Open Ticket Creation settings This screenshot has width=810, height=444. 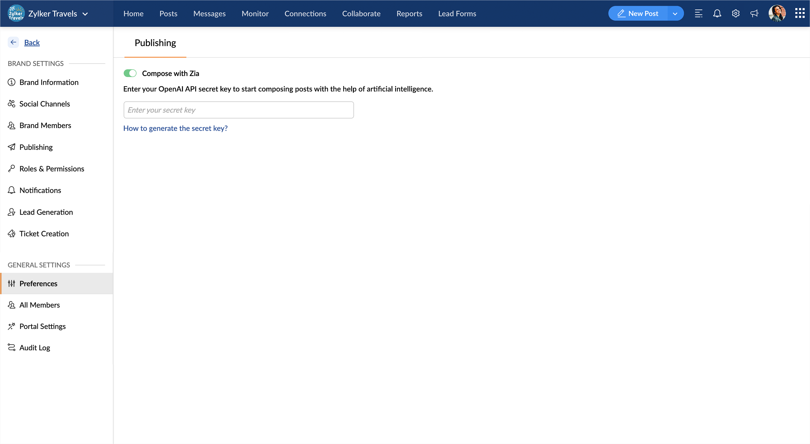pyautogui.click(x=44, y=234)
